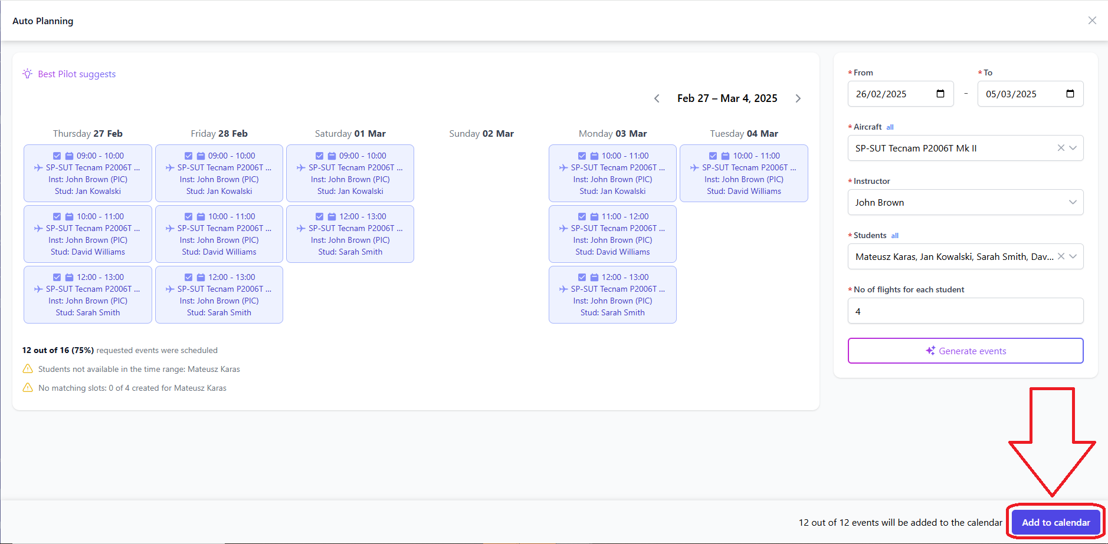Click the Saturday 01 Mar column header
The height and width of the screenshot is (544, 1108).
350,134
